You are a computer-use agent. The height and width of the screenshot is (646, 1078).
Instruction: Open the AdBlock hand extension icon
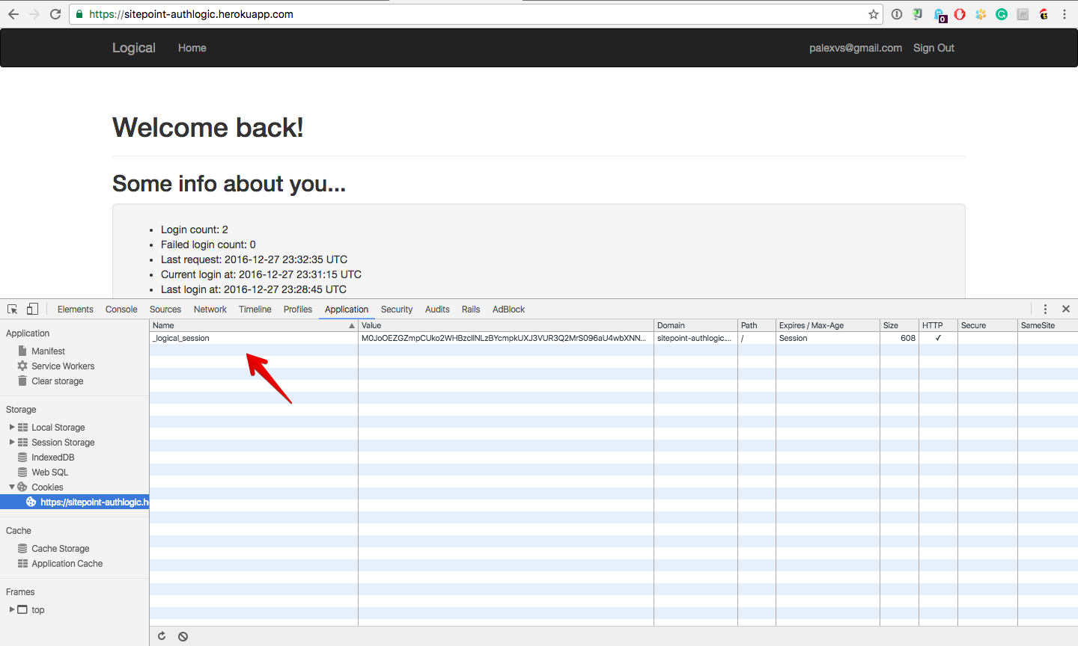pyautogui.click(x=960, y=13)
